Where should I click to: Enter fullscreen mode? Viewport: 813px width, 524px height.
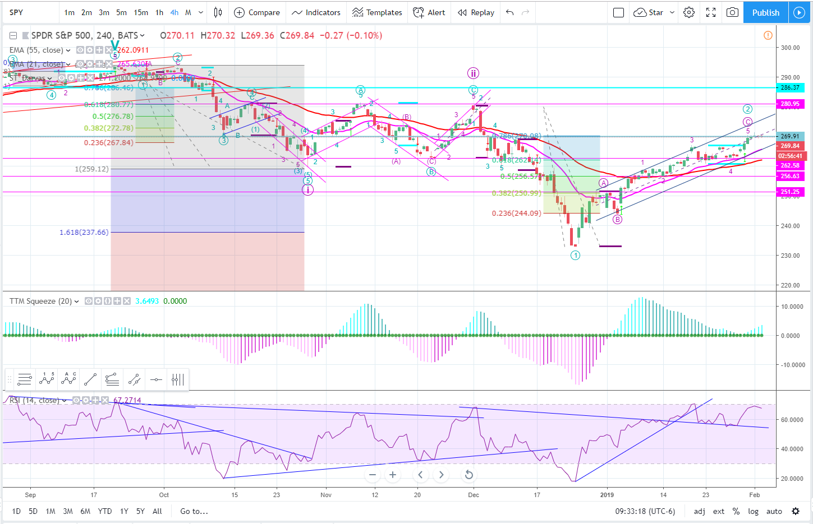[711, 12]
